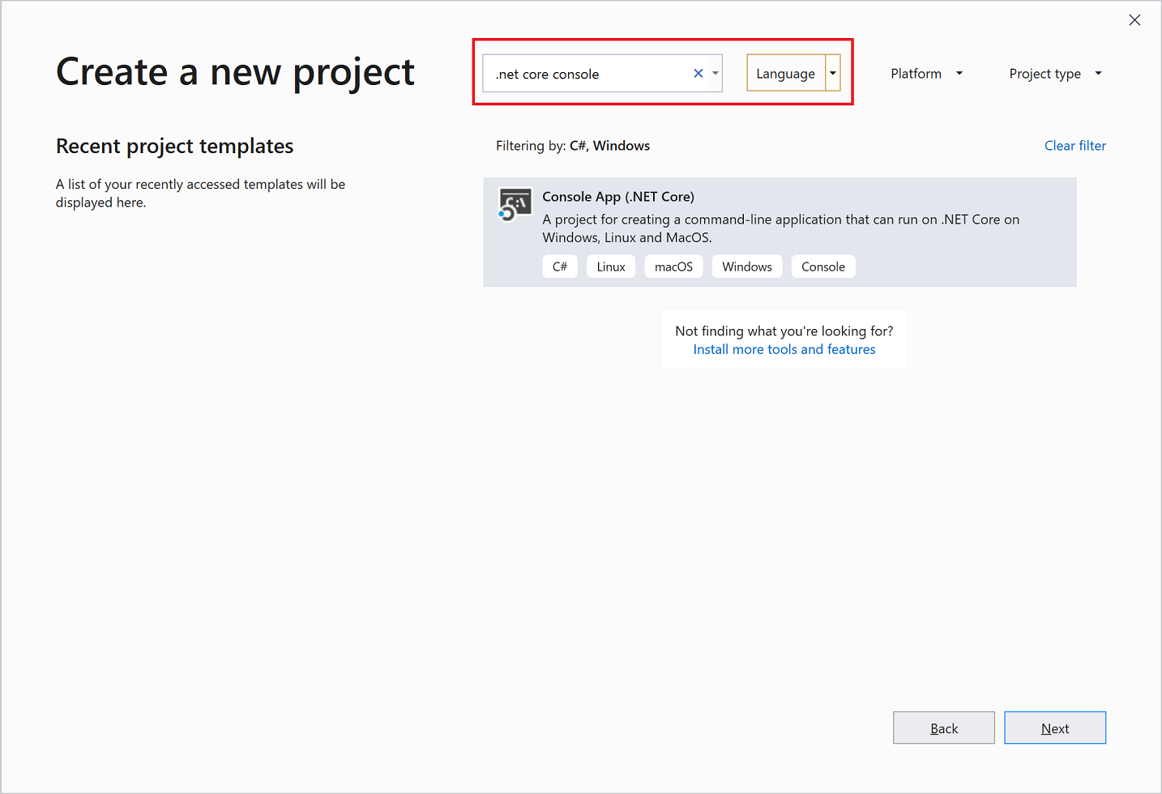Click the Windows tag on the template
Screen dimensions: 1162x794
tap(746, 266)
